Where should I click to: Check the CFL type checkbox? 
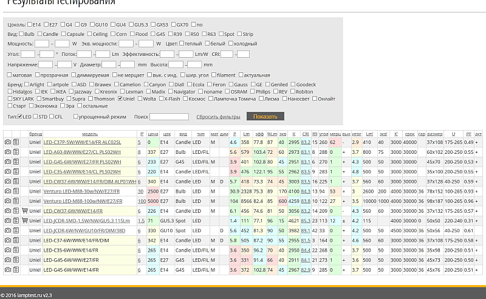pyautogui.click(x=52, y=116)
